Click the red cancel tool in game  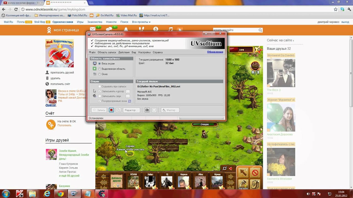click(x=255, y=173)
